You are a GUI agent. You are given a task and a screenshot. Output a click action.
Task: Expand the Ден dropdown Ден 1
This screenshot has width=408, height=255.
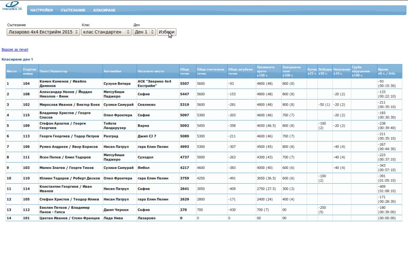[x=144, y=32]
